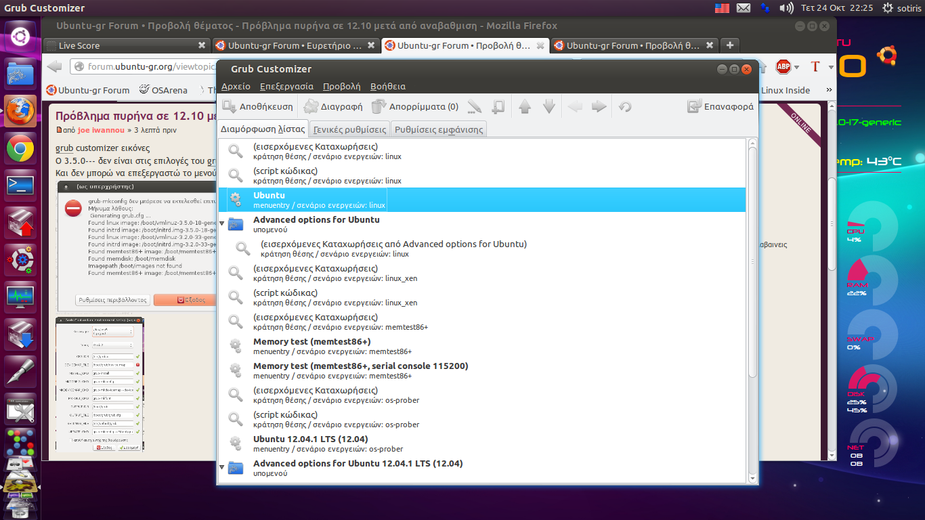The image size is (925, 520).
Task: Select the Memory test (memtest86+) entry
Action: point(311,342)
